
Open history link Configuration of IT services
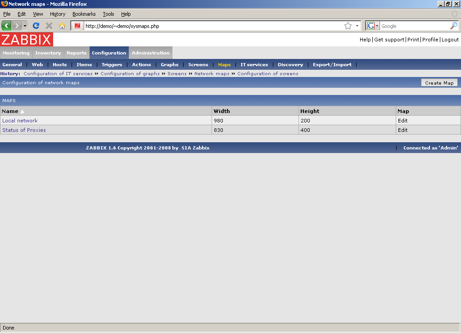(58, 73)
